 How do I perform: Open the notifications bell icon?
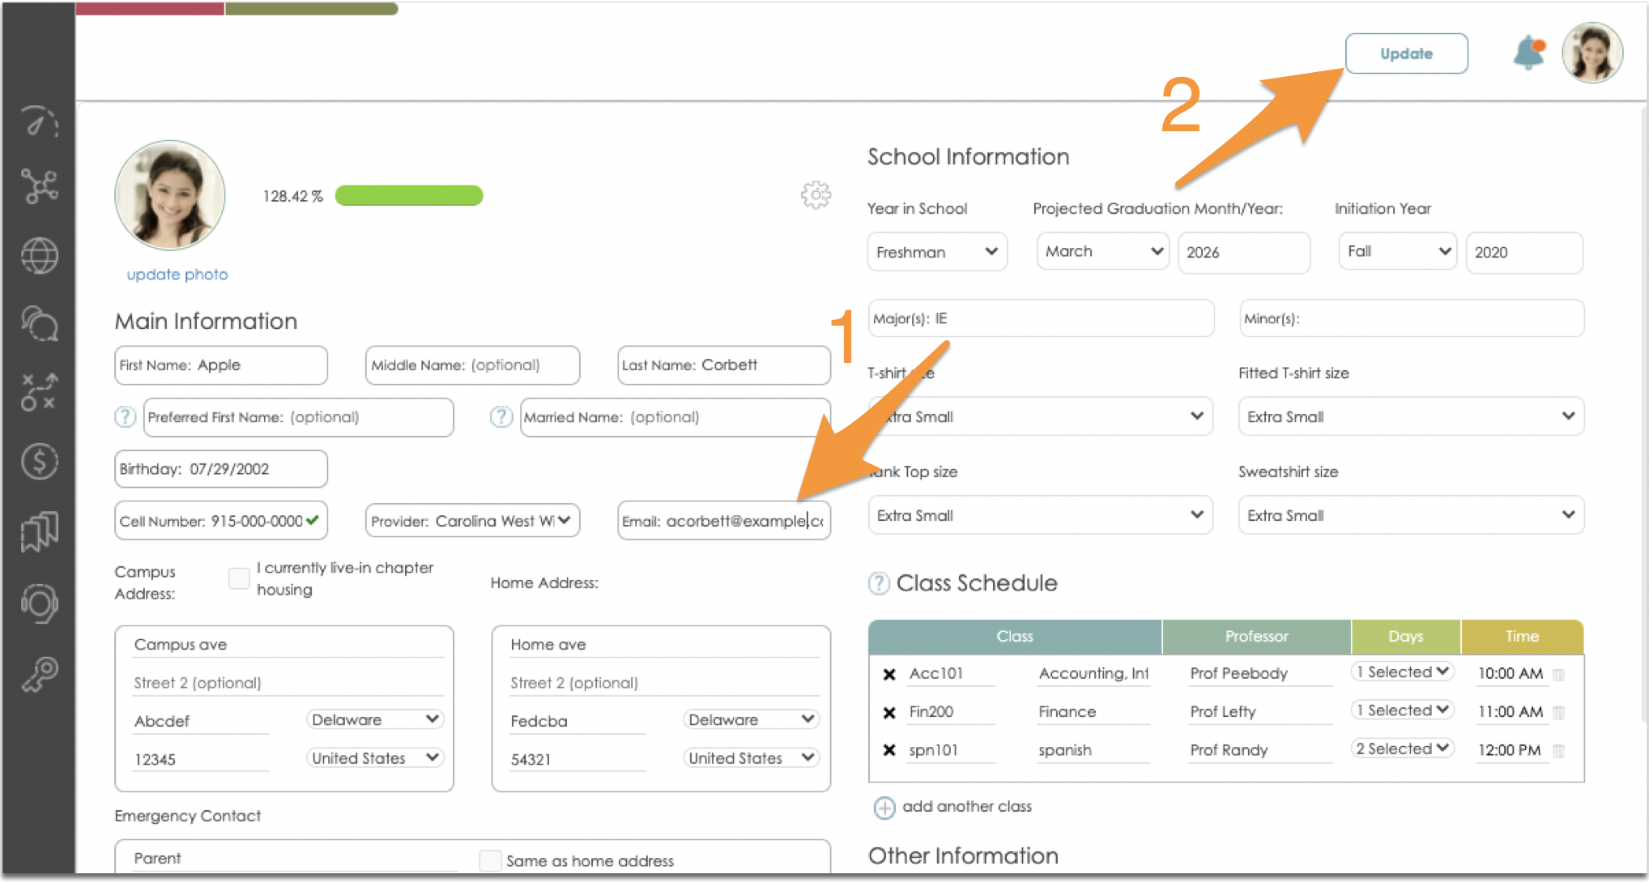coord(1528,53)
